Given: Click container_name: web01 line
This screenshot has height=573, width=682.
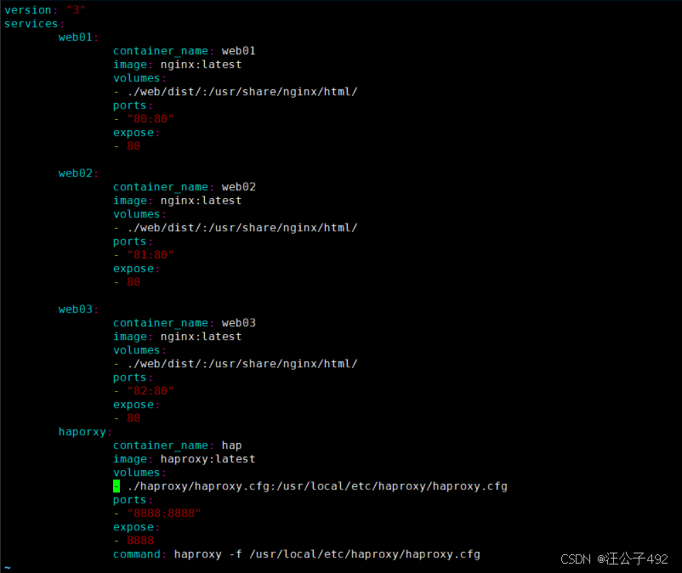Looking at the screenshot, I should [x=184, y=51].
